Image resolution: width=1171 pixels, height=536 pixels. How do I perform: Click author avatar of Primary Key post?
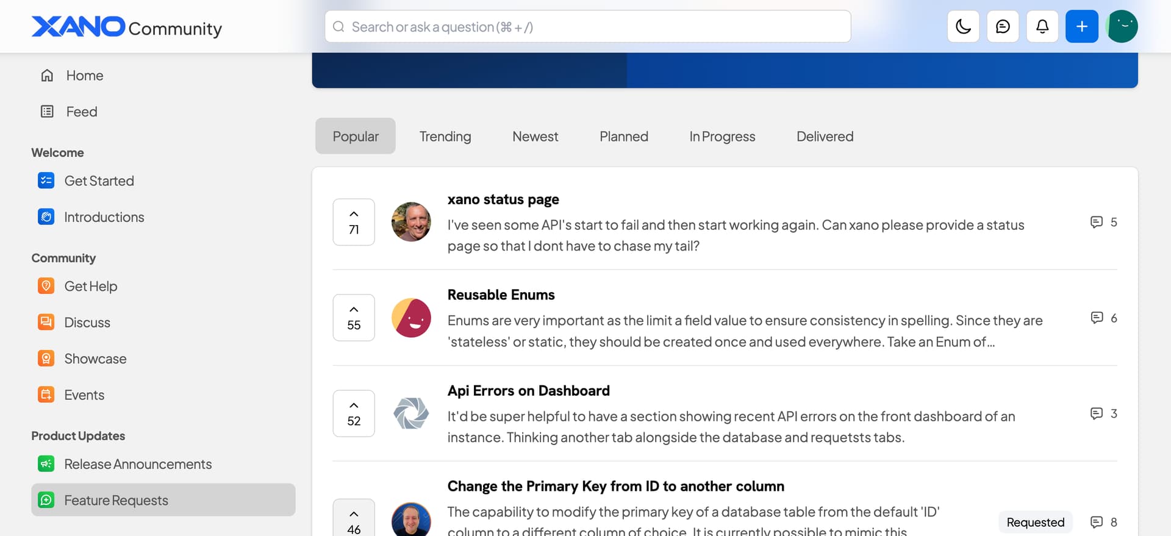point(411,520)
